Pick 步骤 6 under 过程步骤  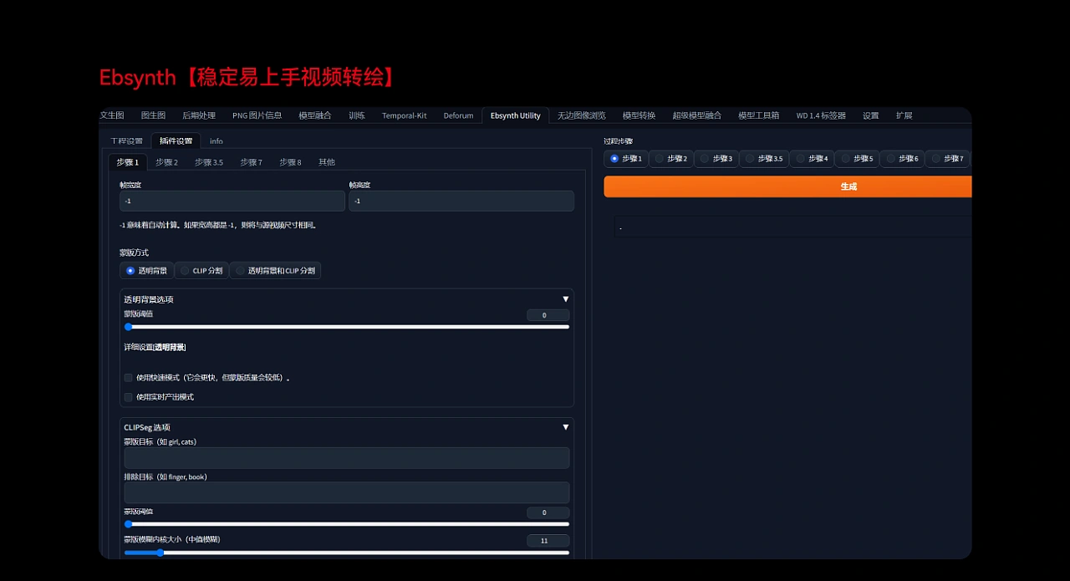(x=903, y=158)
